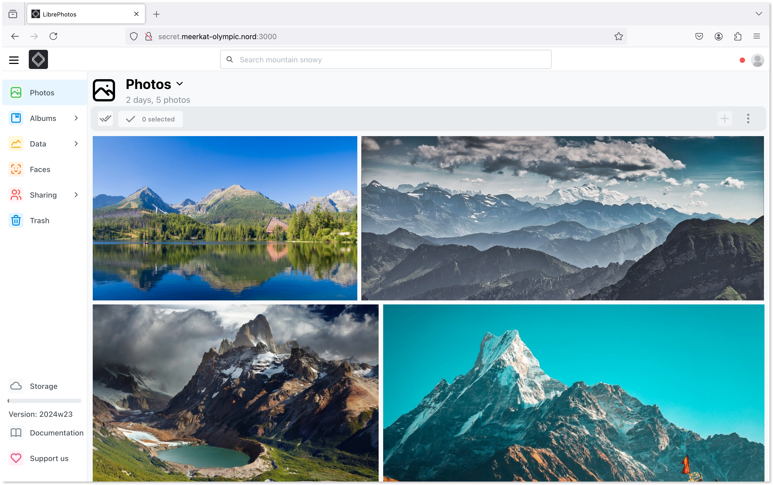
Task: Click the Storage cloud icon
Action: (x=16, y=386)
